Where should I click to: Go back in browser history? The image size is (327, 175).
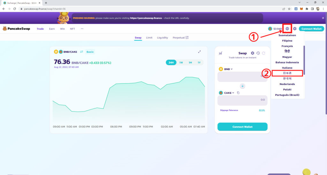[x=4, y=9]
